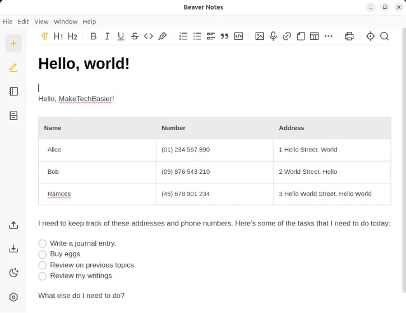Viewport: 406px width, 313px height.
Task: Click the yellow plus new note icon
Action: [x=13, y=43]
